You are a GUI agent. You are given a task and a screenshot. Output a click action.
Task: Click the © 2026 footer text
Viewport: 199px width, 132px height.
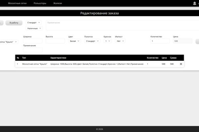[99, 129]
